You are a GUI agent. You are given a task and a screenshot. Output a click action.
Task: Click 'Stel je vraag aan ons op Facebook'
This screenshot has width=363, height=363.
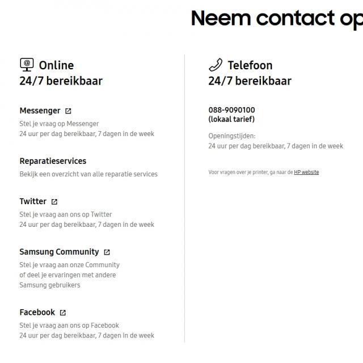(69, 326)
